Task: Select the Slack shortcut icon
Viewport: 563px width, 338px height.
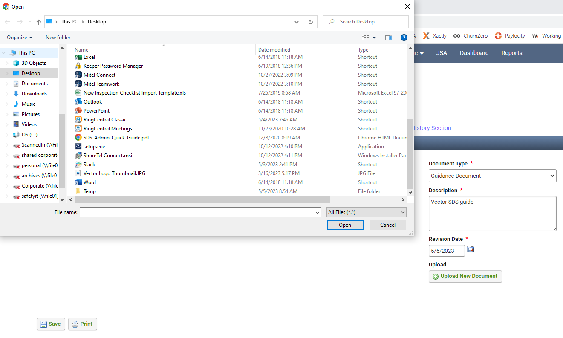Action: [78, 165]
